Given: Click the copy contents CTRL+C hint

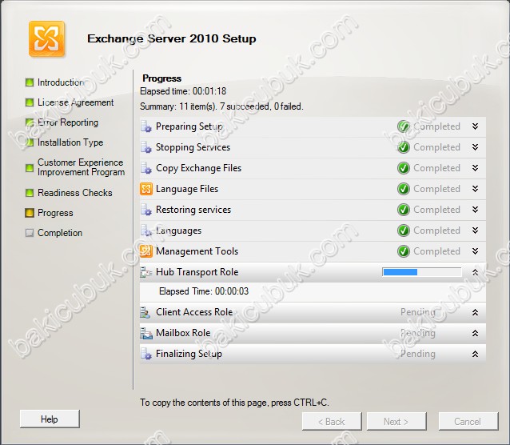Looking at the screenshot, I should pyautogui.click(x=234, y=403).
